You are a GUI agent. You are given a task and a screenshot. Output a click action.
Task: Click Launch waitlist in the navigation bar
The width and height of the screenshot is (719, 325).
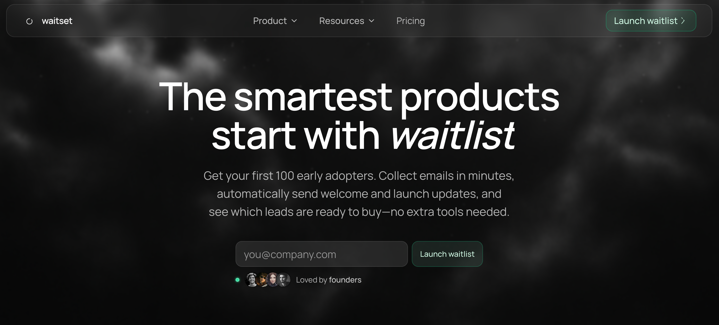[x=651, y=21]
